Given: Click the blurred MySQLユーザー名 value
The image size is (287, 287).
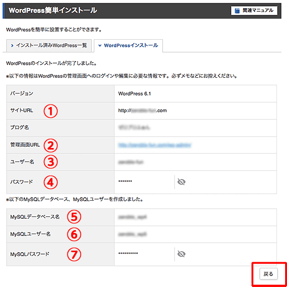Looking at the screenshot, I should (x=132, y=234).
